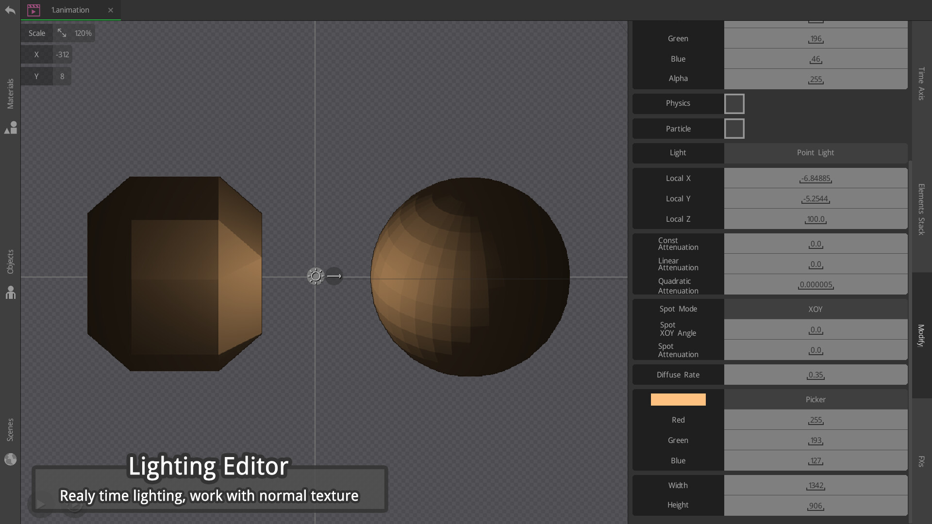Change the Spot Mode from XOY
The image size is (932, 524).
click(x=815, y=309)
